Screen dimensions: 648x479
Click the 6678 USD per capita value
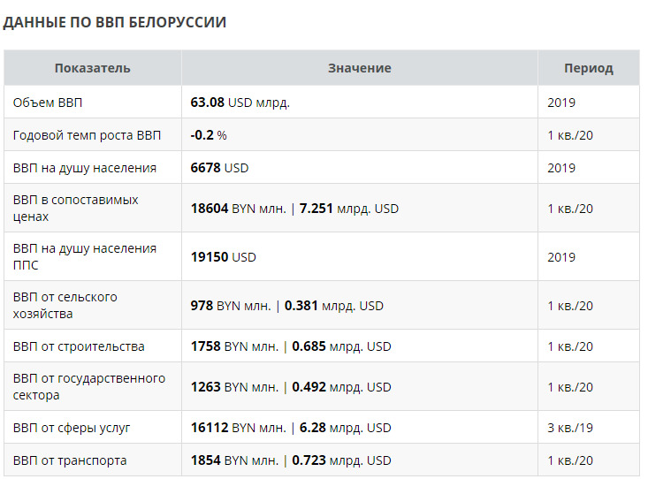[219, 168]
